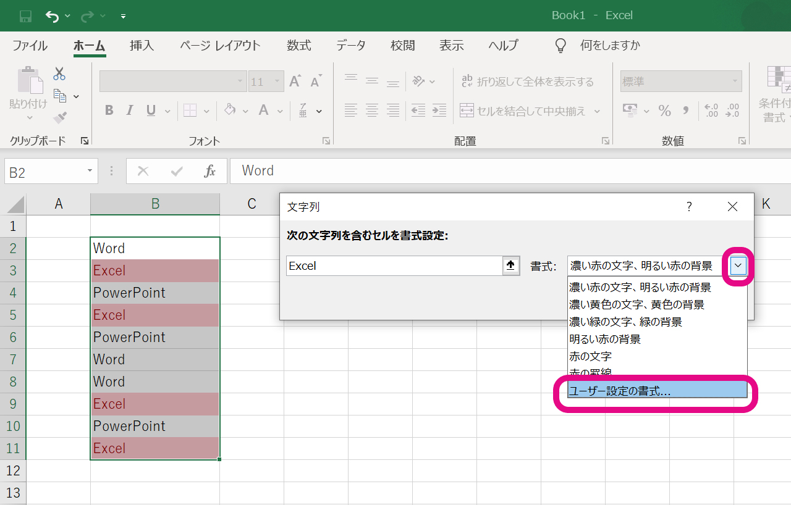Click the align left icon
The height and width of the screenshot is (505, 791).
[351, 111]
